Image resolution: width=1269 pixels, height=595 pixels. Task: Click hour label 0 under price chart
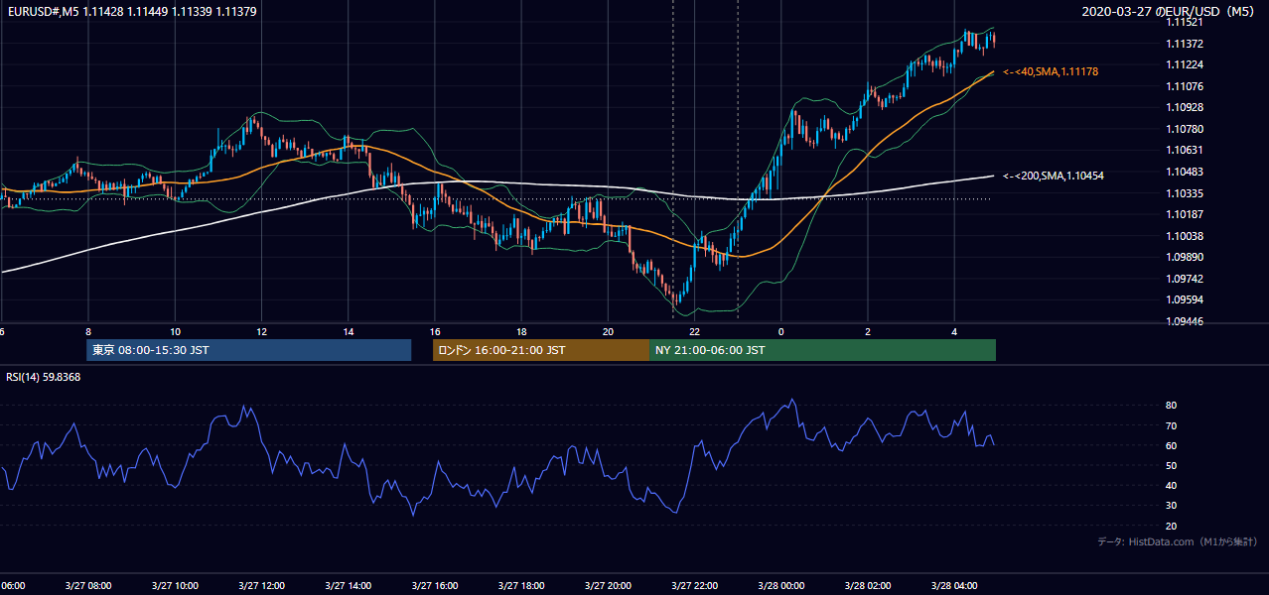click(x=781, y=331)
